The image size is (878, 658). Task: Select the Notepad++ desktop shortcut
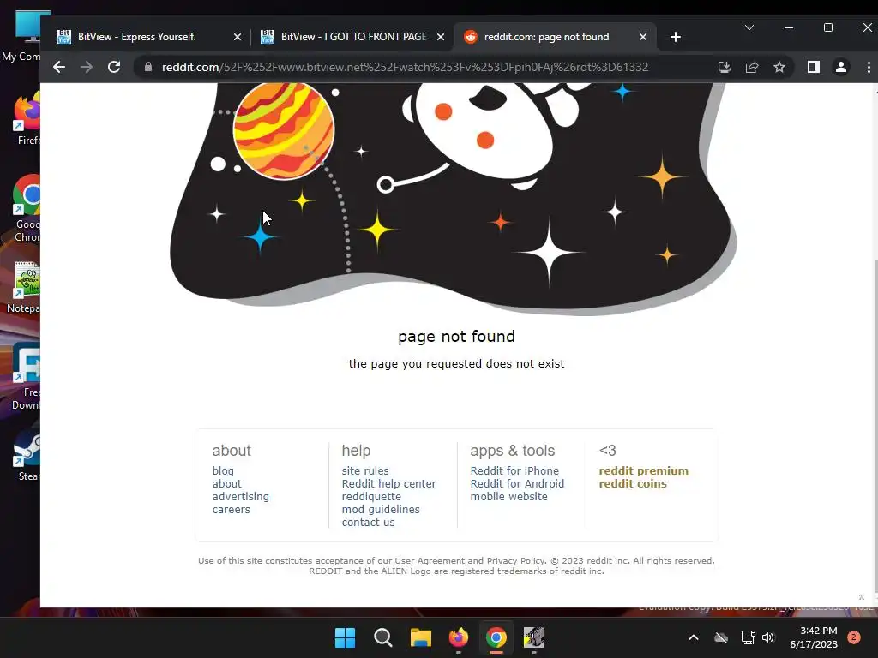(24, 287)
